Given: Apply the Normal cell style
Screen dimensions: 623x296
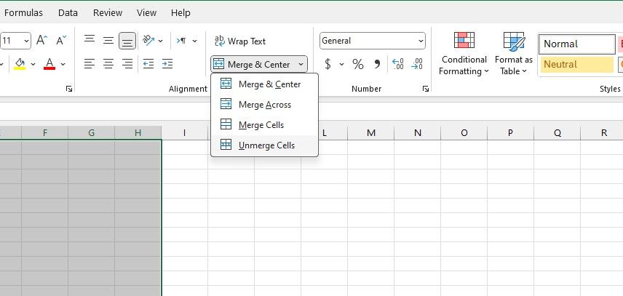Looking at the screenshot, I should pyautogui.click(x=576, y=44).
